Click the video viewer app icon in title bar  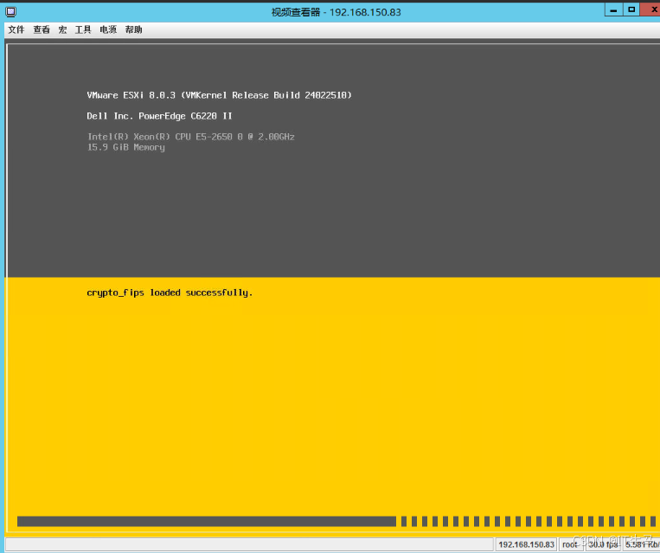pos(11,12)
